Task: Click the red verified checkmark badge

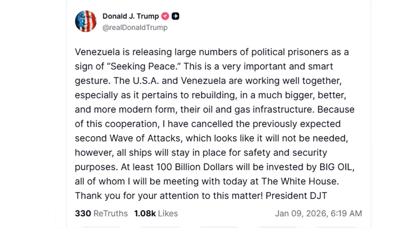Action: point(165,16)
